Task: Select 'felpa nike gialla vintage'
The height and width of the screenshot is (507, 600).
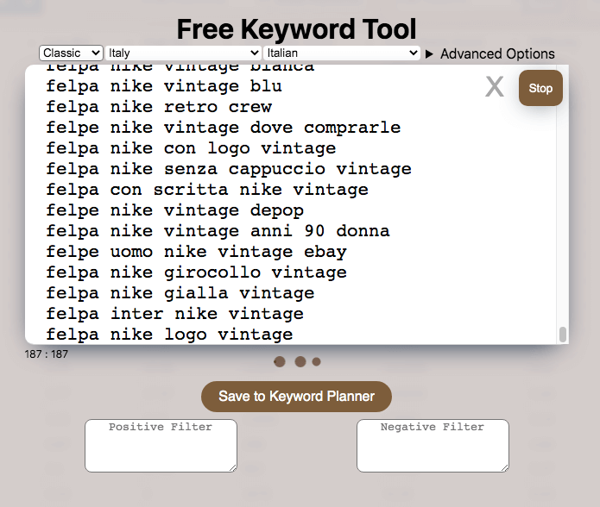Action: (x=180, y=292)
